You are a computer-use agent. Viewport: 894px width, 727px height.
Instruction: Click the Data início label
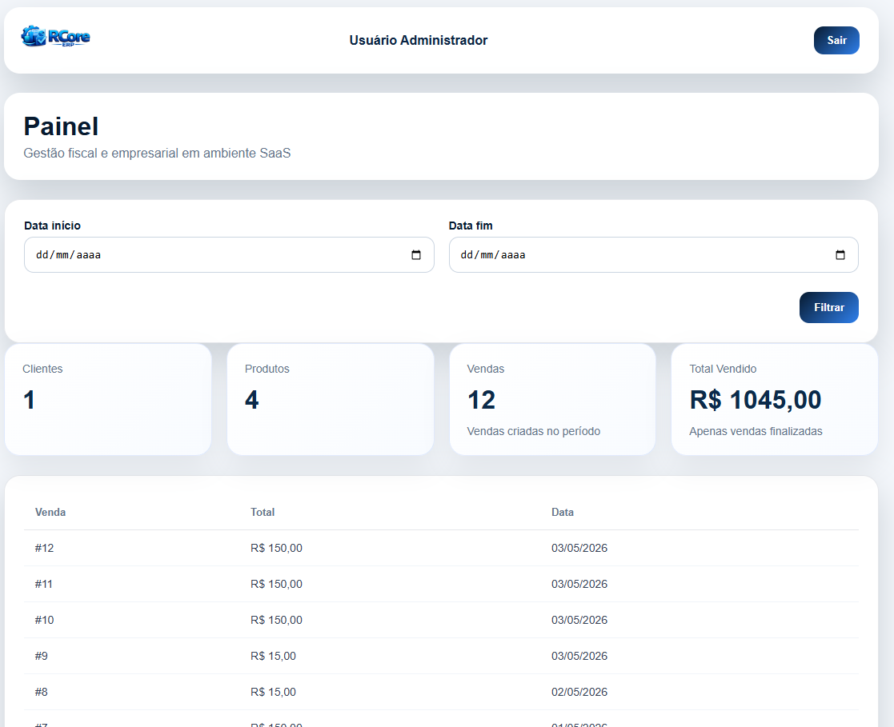click(53, 226)
